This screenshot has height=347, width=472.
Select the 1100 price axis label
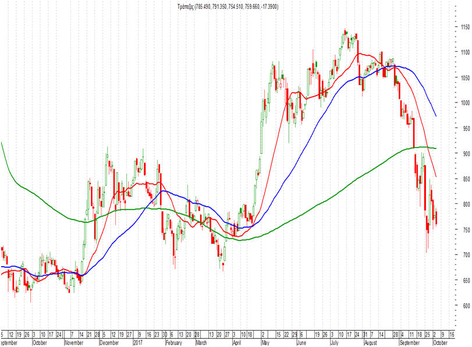[465, 52]
